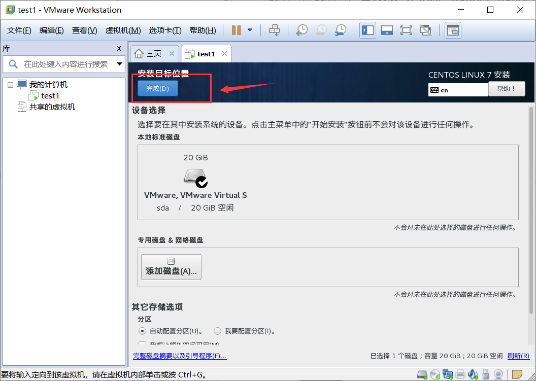Screen dimensions: 536x381
Task: Click the orange Pause VM toolbar icon
Action: click(236, 30)
